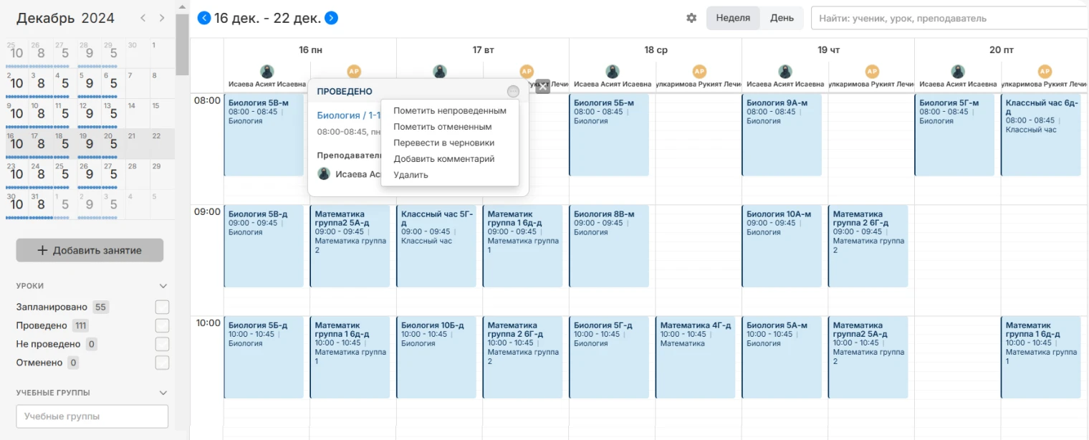Image resolution: width=1089 pixels, height=440 pixels.
Task: Close the lesson details popup
Action: point(542,86)
